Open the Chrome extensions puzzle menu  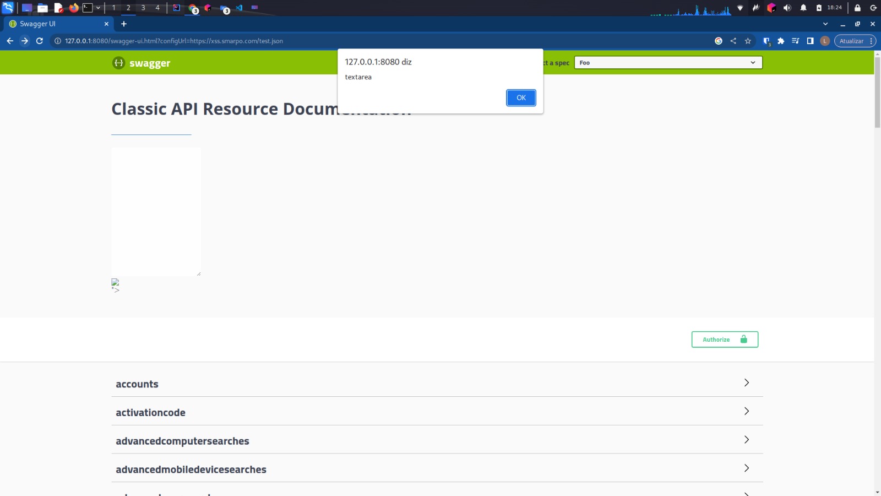(x=781, y=41)
